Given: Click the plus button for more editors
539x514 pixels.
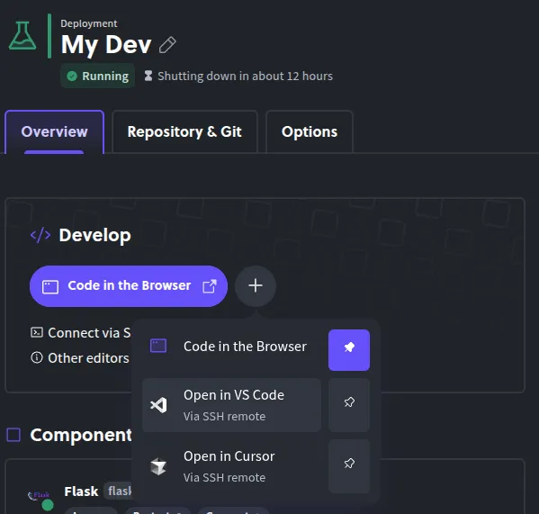Looking at the screenshot, I should click(256, 286).
